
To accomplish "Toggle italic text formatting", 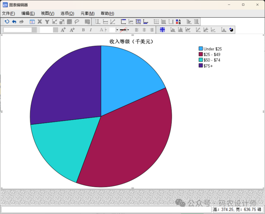I will [x=91, y=30].
